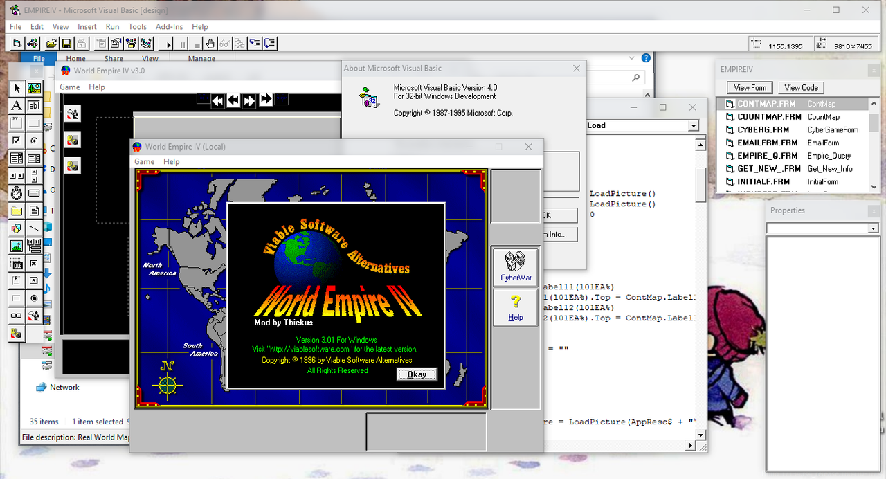The height and width of the screenshot is (479, 886).
Task: Select the OLE container tool in toolbox
Action: [17, 263]
